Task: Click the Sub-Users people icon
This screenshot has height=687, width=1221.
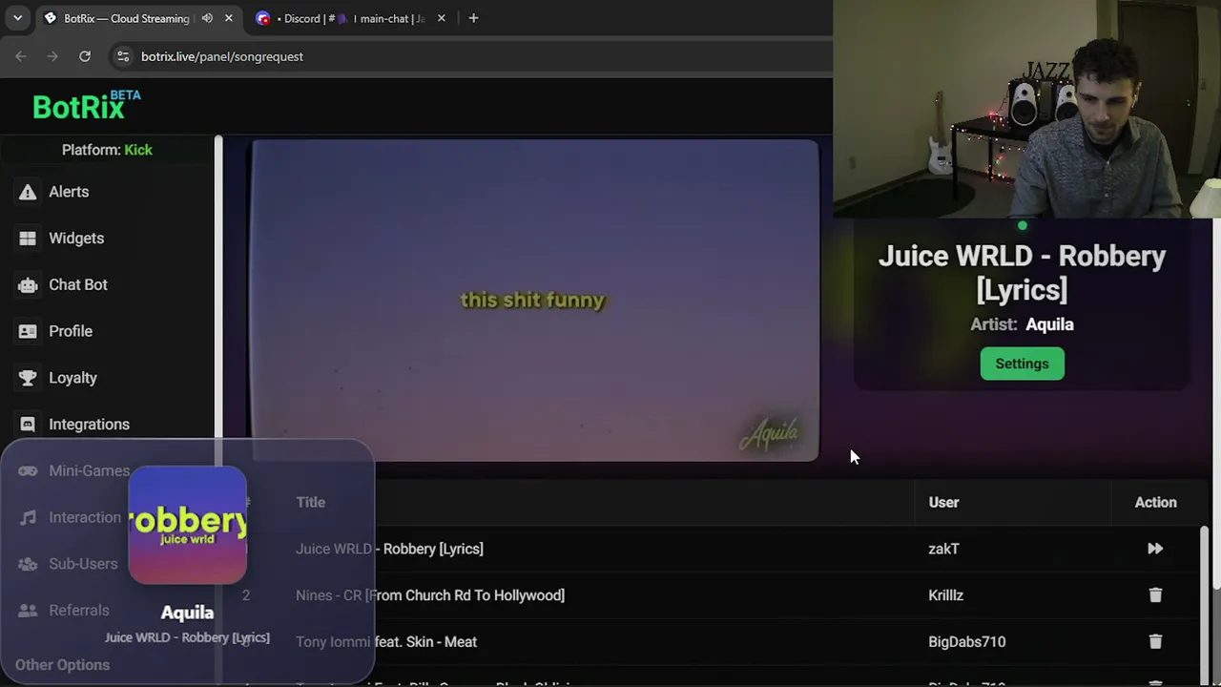Action: (x=28, y=564)
